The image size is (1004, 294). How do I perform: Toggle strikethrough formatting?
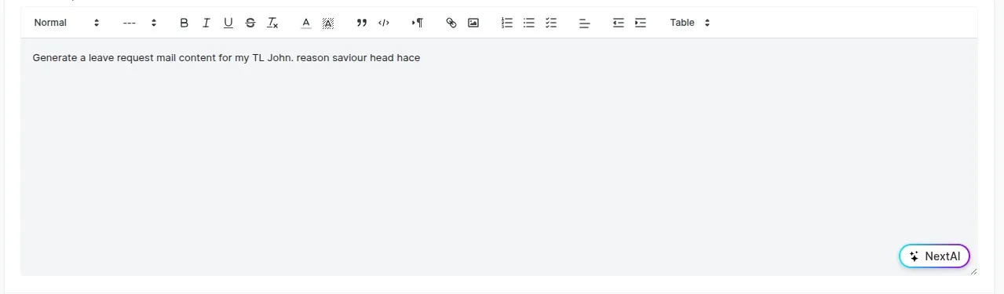(250, 23)
